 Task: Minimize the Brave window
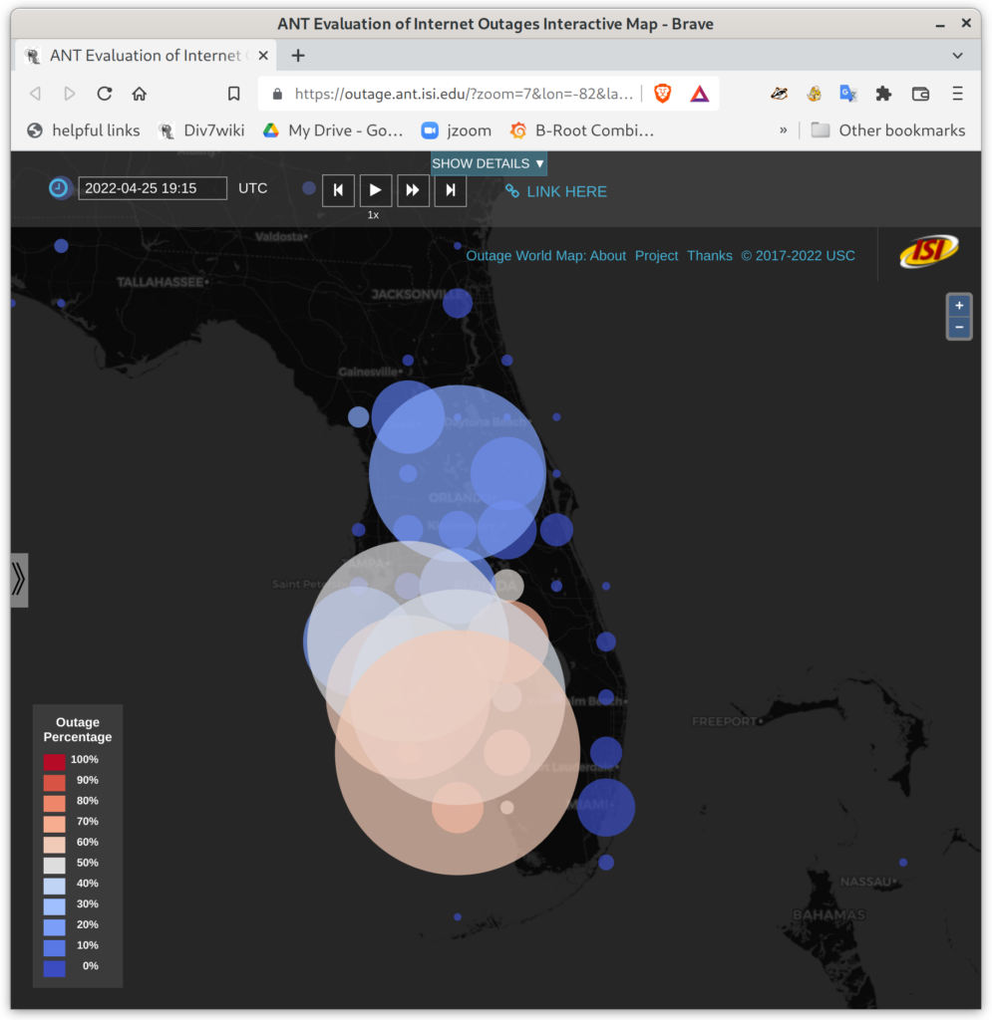940,24
